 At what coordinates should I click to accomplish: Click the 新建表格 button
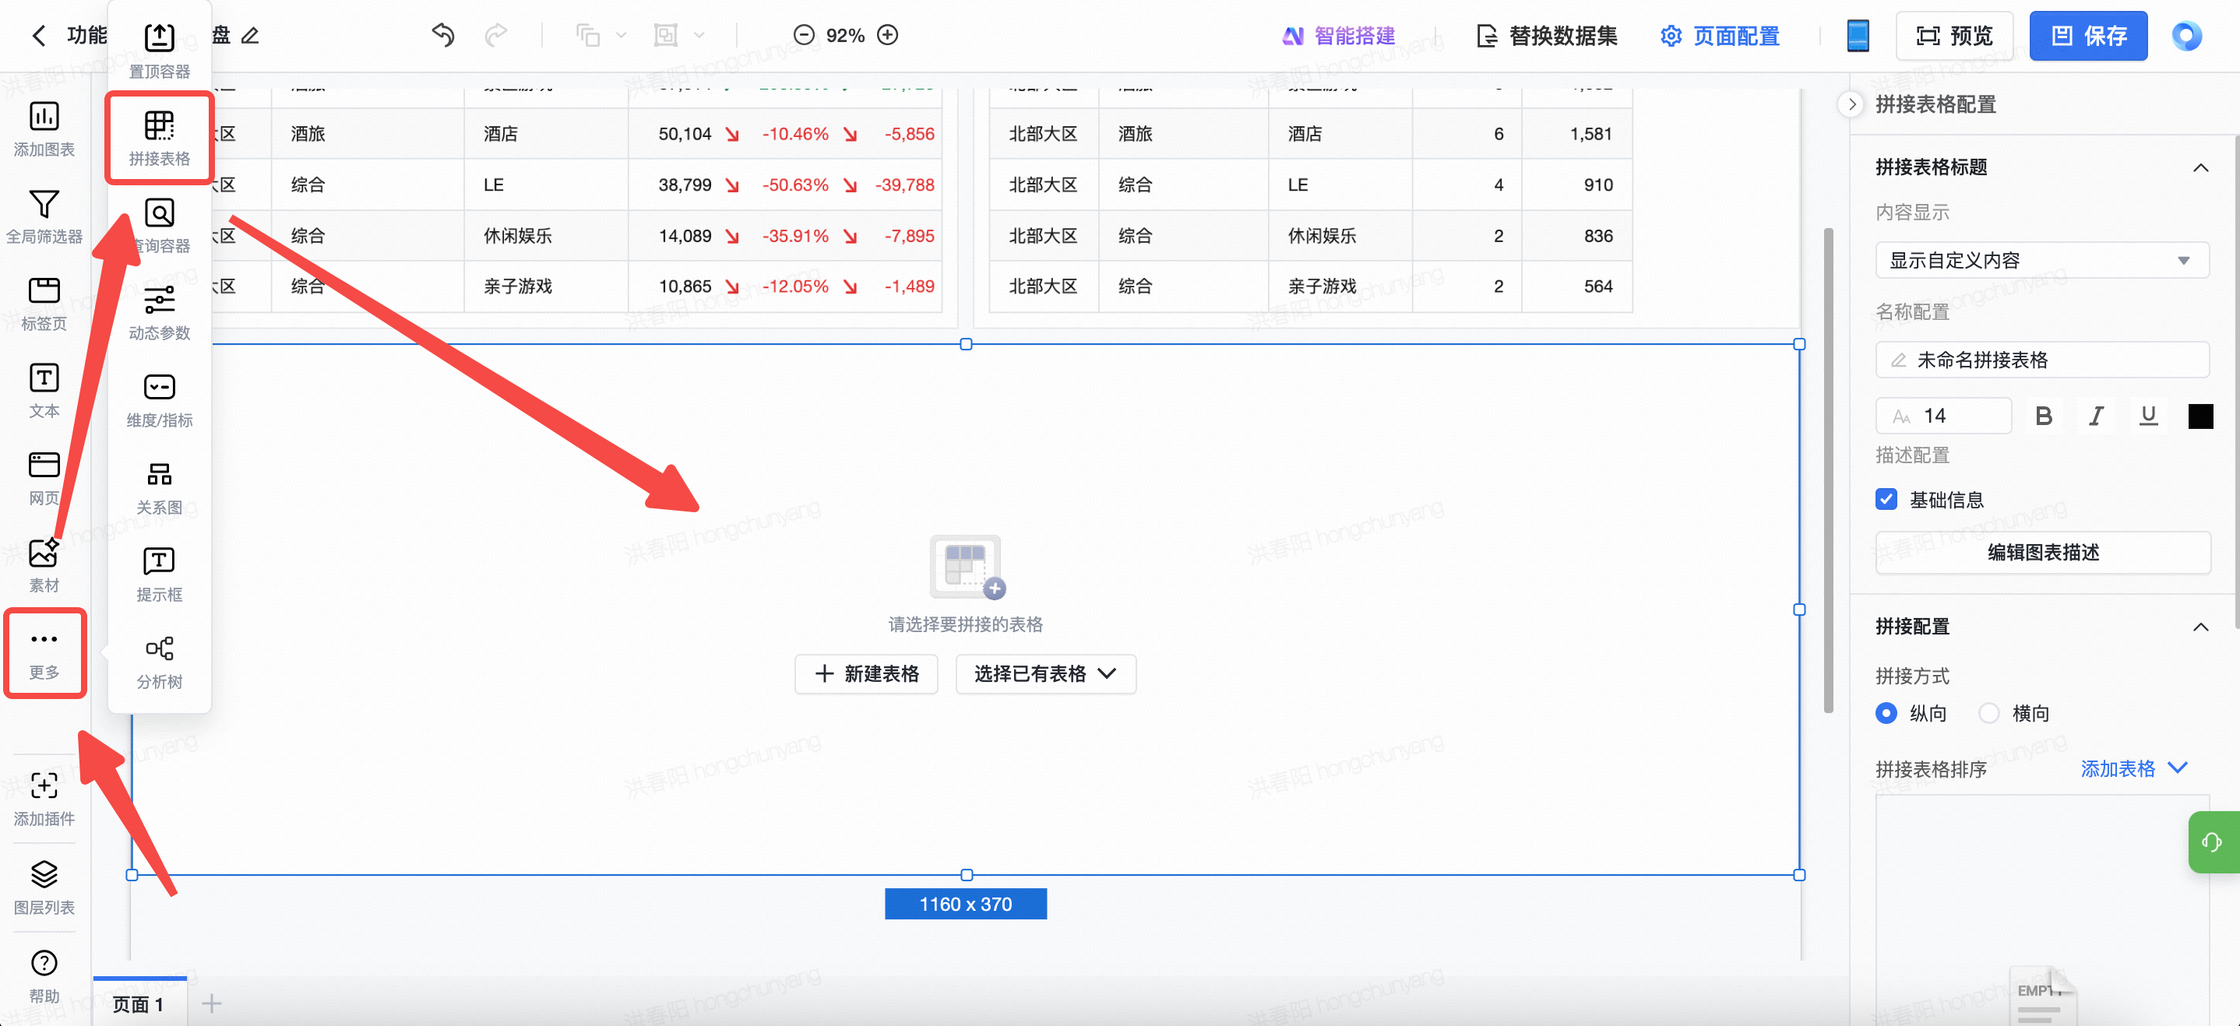866,674
